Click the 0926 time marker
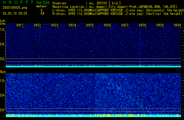This screenshot has height=120, width=184. (107, 25)
